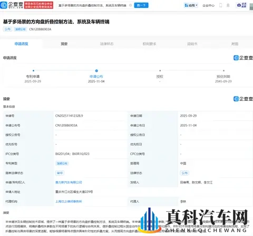Open the 附图 tab
This screenshot has width=253, height=236.
click(235, 44)
